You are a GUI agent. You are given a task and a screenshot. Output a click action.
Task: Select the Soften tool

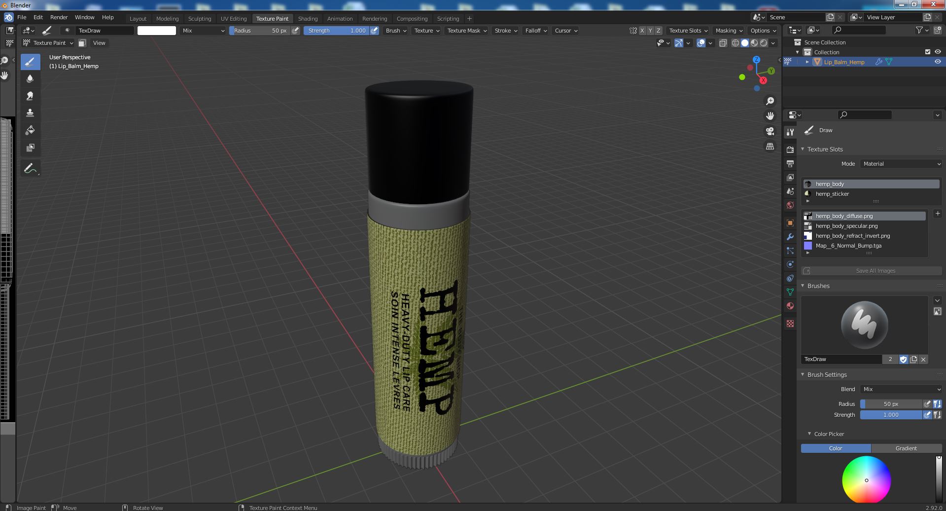[30, 79]
